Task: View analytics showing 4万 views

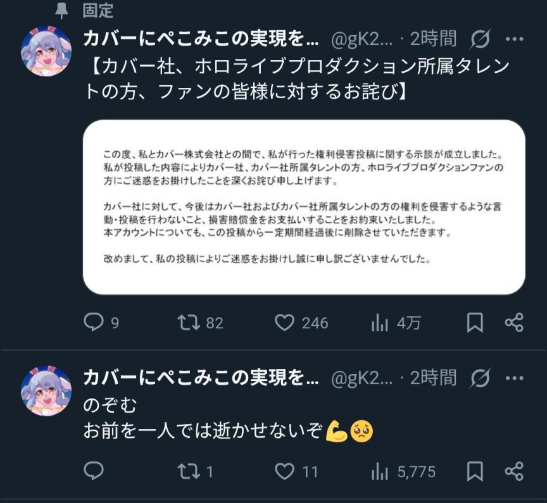Action: (x=380, y=323)
